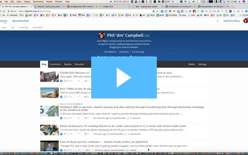Click the macOS volume menu bar icon

click(194, 2)
